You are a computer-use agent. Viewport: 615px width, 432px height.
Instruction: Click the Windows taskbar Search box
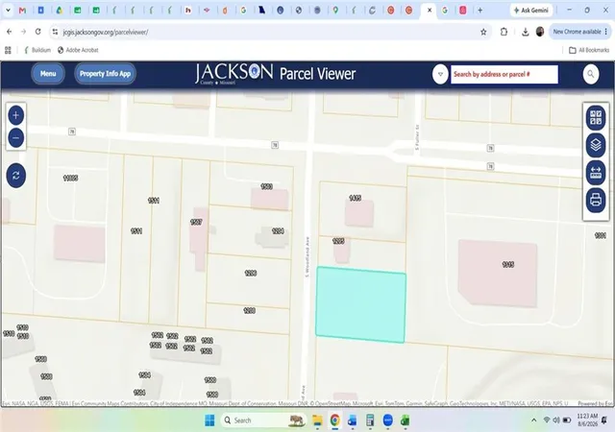(x=263, y=420)
